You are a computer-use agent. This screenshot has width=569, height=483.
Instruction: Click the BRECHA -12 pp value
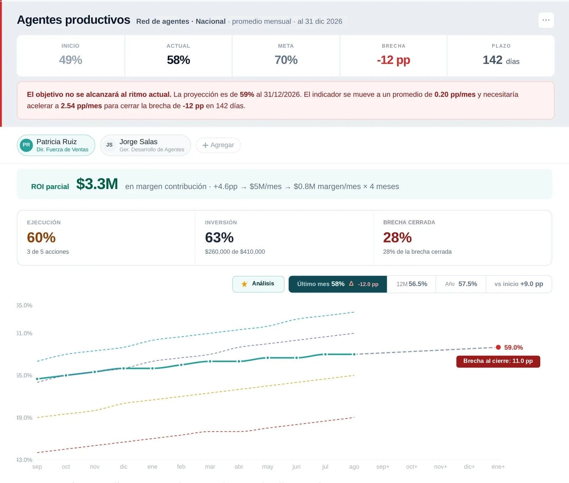[x=393, y=60]
